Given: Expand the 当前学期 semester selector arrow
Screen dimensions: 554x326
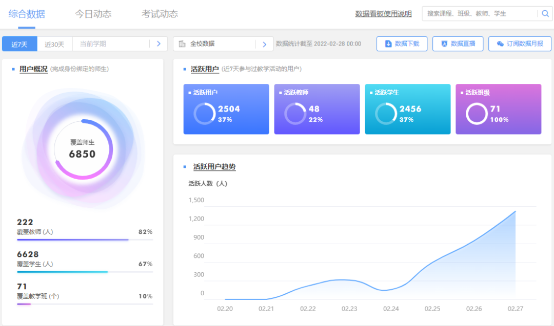Looking at the screenshot, I should click(159, 44).
